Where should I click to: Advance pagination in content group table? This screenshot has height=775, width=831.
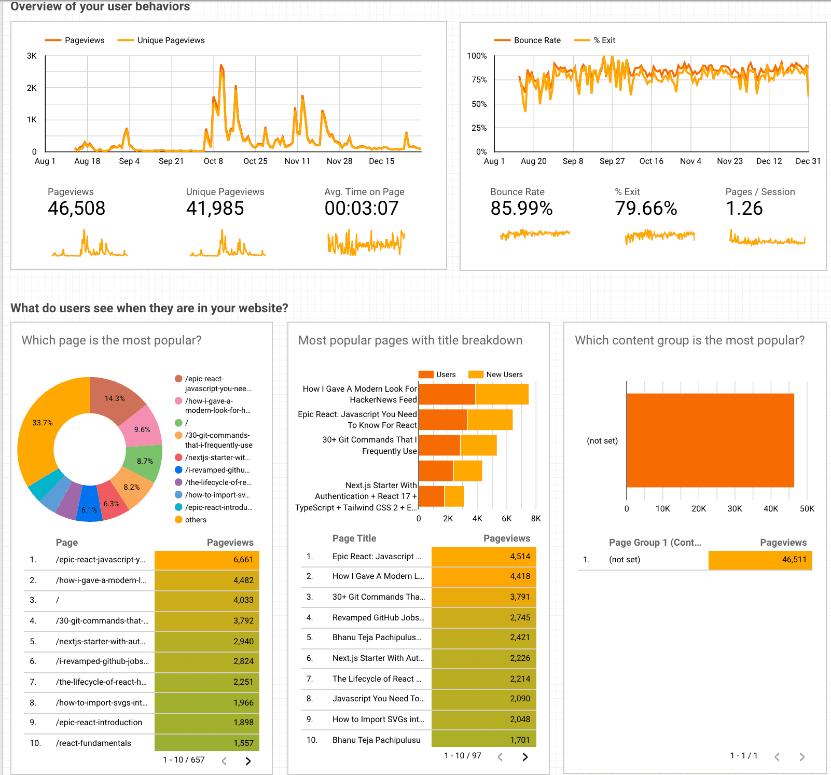click(x=801, y=756)
